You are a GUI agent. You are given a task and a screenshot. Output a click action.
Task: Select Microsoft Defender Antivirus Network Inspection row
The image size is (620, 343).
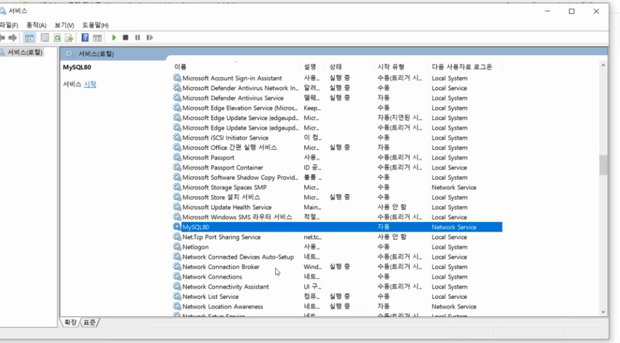(338, 88)
